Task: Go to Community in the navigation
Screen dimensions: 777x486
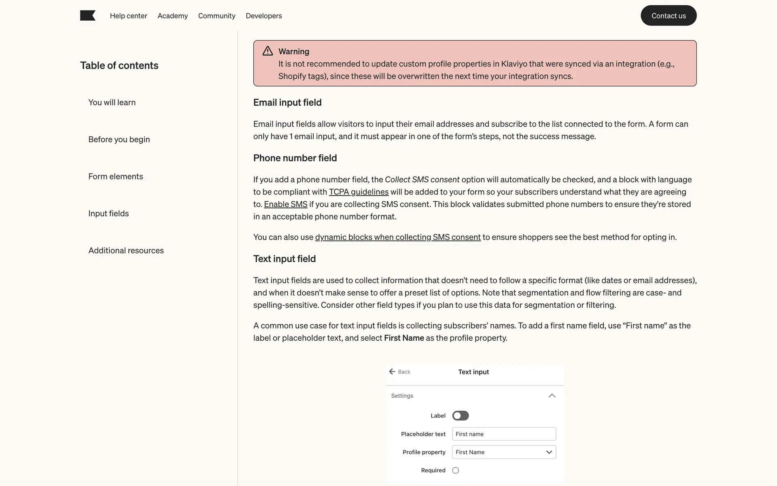Action: click(x=217, y=16)
